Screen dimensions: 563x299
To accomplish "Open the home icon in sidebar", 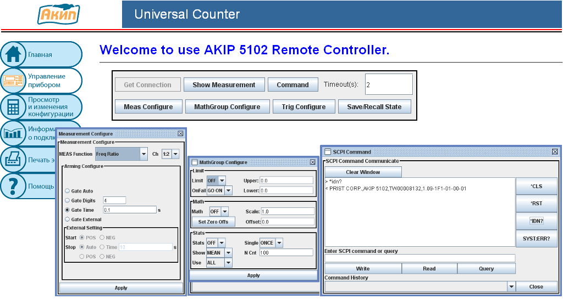I will click(13, 54).
